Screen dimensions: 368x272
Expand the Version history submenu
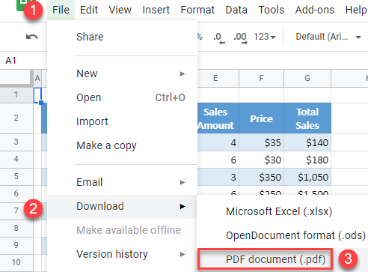pyautogui.click(x=123, y=255)
